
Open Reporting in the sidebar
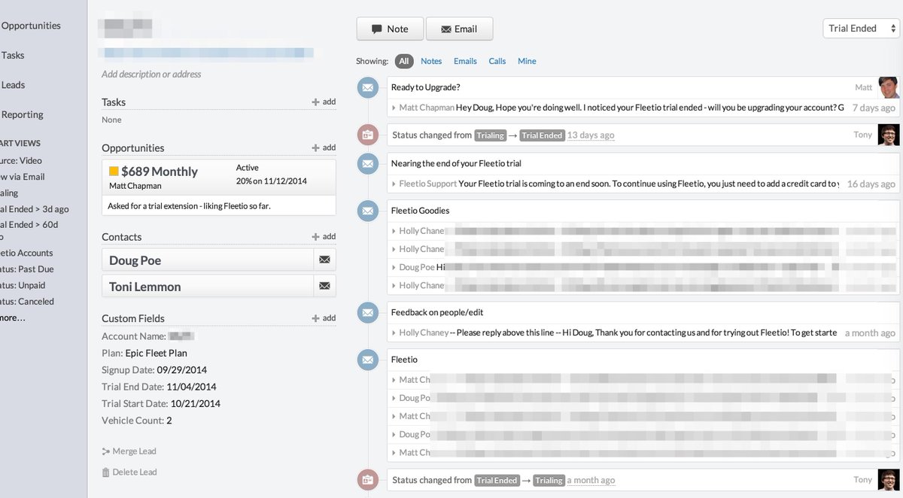coord(22,114)
